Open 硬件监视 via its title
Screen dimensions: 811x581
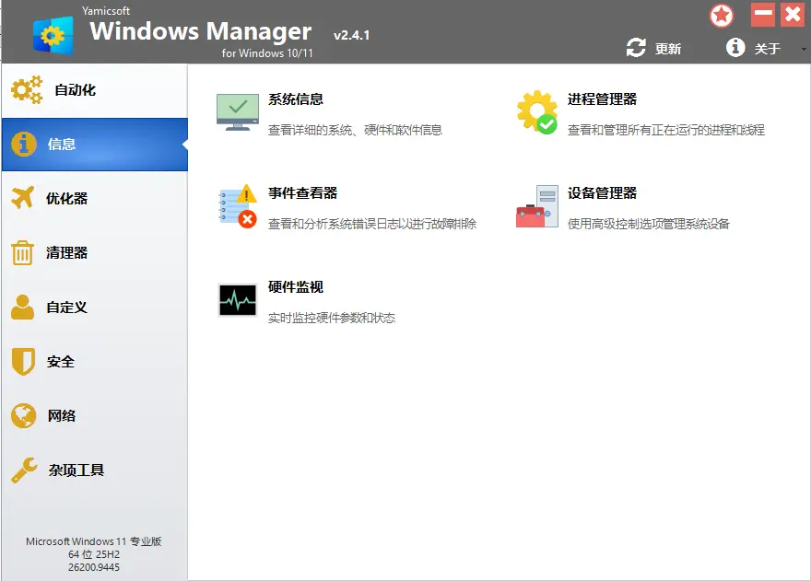[x=295, y=287]
